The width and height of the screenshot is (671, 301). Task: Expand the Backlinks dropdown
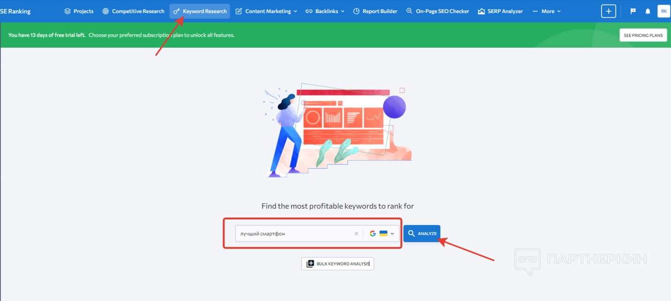[x=325, y=11]
